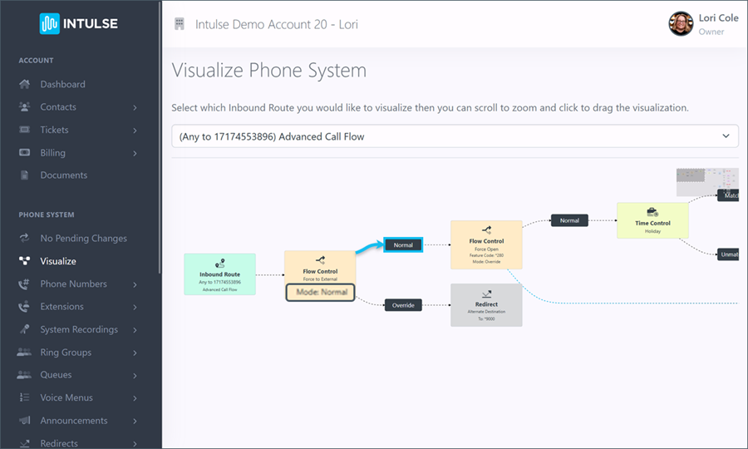Open the Documents menu item
The width and height of the screenshot is (748, 449).
point(63,175)
